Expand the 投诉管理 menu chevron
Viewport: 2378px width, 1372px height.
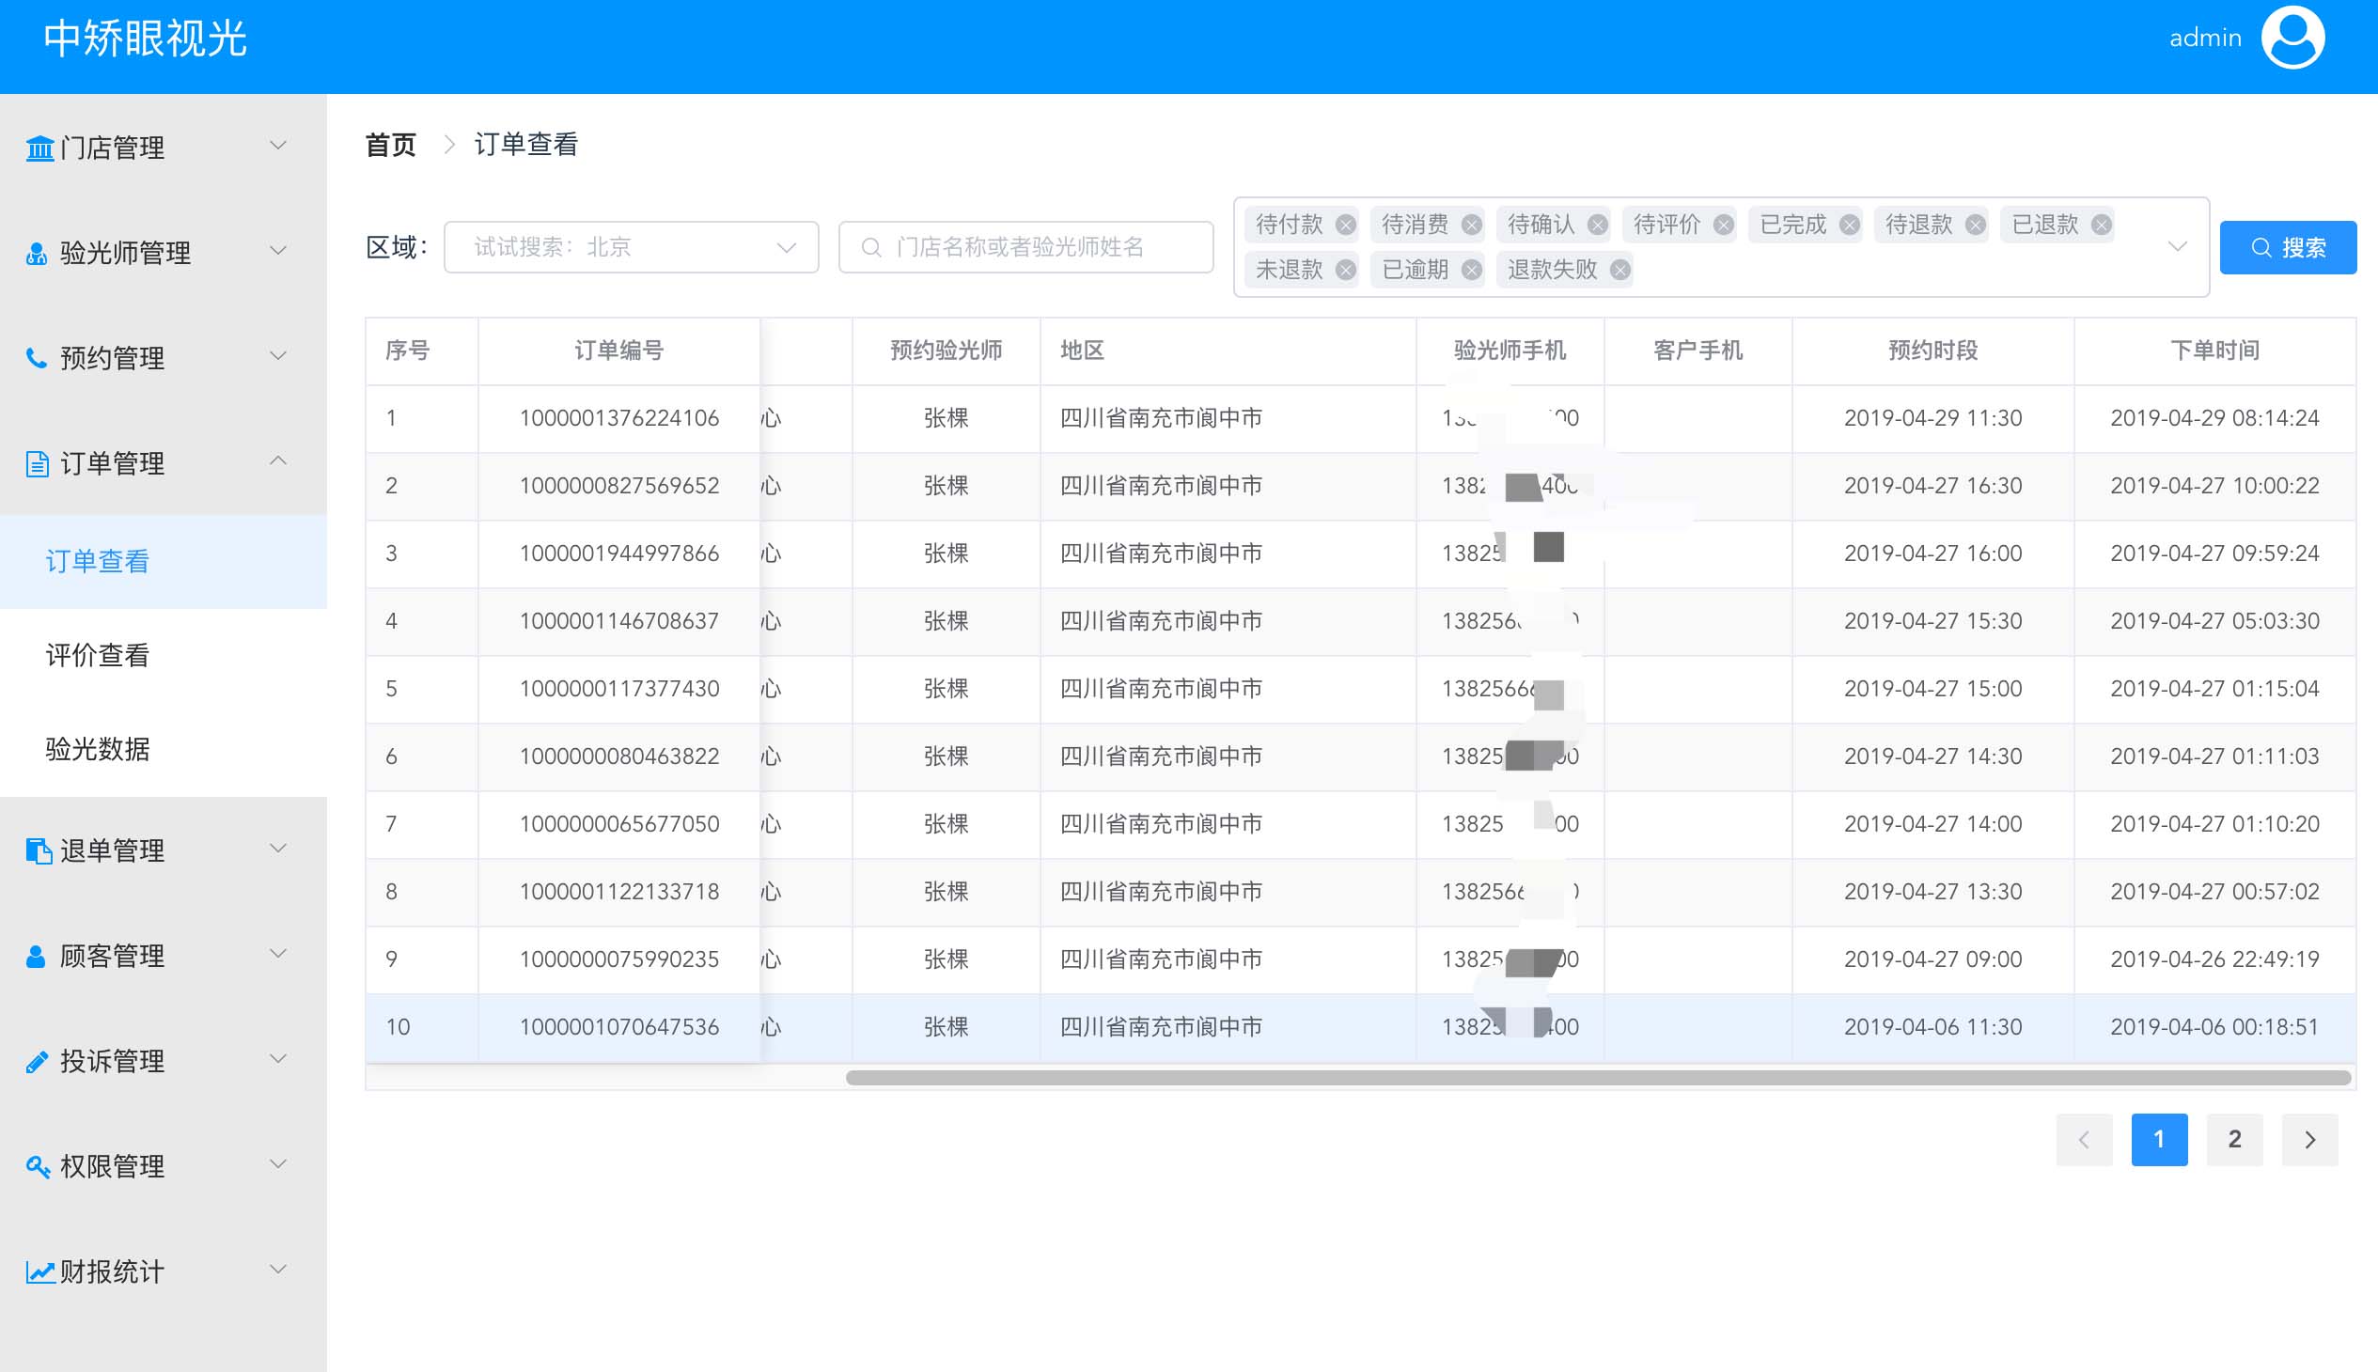278,1059
